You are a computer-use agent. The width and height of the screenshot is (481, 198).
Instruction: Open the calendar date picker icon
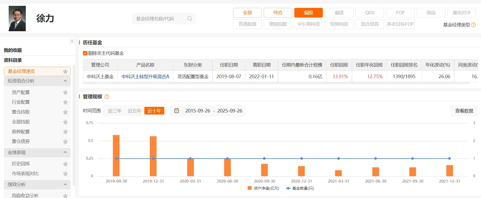coord(176,111)
